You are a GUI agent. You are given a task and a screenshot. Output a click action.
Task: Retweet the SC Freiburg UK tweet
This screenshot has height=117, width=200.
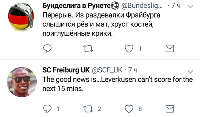tap(88, 109)
